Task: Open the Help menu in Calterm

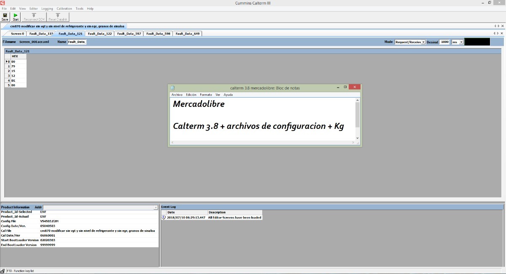Action: [90, 8]
